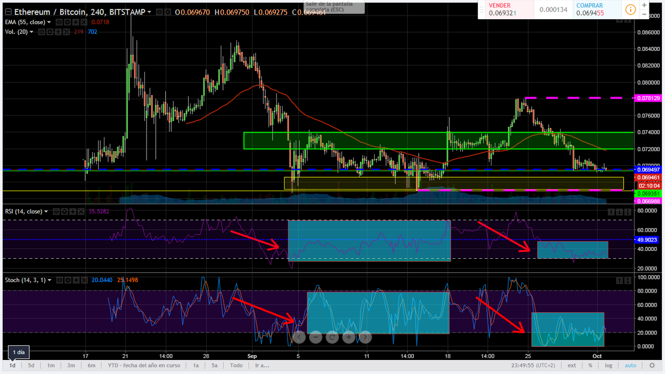
Task: Collapse the chart legend with minus box
Action: (x=8, y=12)
